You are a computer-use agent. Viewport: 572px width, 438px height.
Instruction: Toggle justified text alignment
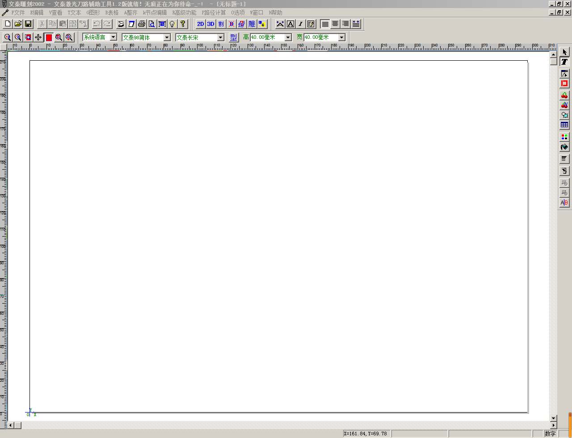pos(356,24)
